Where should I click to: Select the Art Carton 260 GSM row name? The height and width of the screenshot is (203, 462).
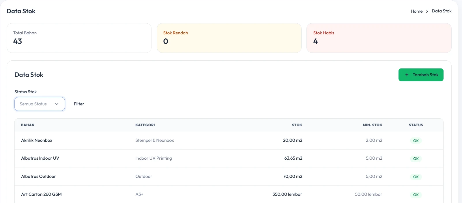[x=41, y=194]
